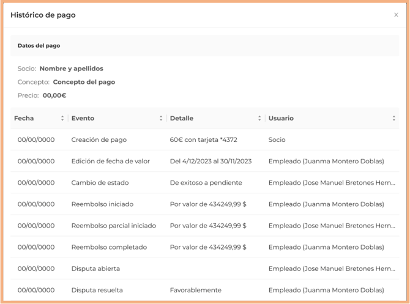Select the Creación de pago event

(99, 140)
